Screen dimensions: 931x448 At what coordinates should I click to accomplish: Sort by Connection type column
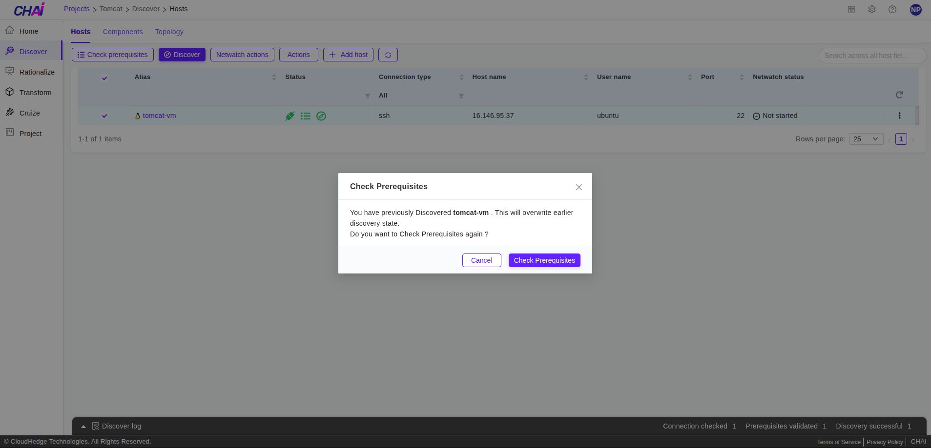(461, 77)
